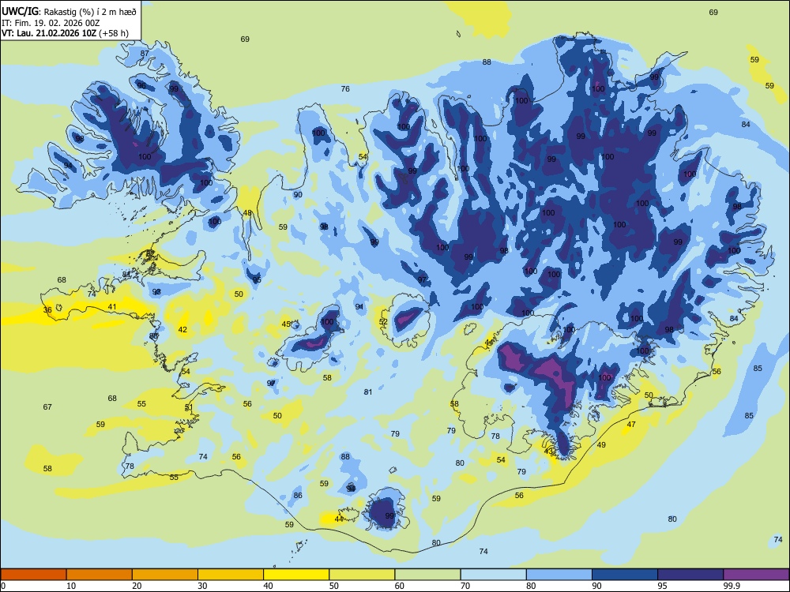Viewport: 790px width, 592px height.
Task: Click the map value "52"
Action: (383, 322)
